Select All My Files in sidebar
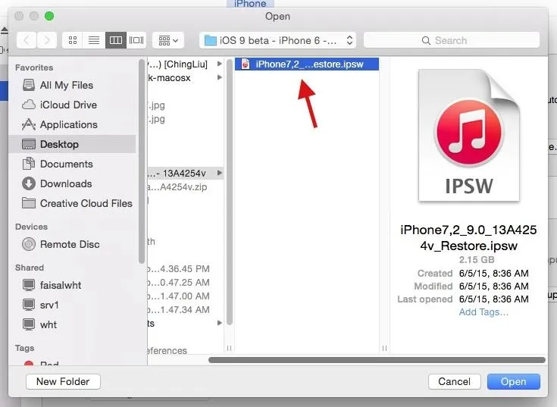 coord(67,85)
